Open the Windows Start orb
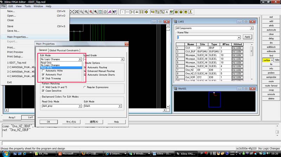The height and width of the screenshot is (157, 281). tap(6, 154)
